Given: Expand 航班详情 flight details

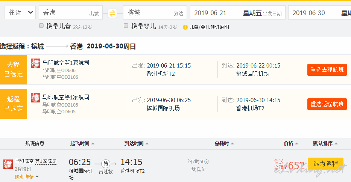Looking at the screenshot, I should (x=27, y=177).
